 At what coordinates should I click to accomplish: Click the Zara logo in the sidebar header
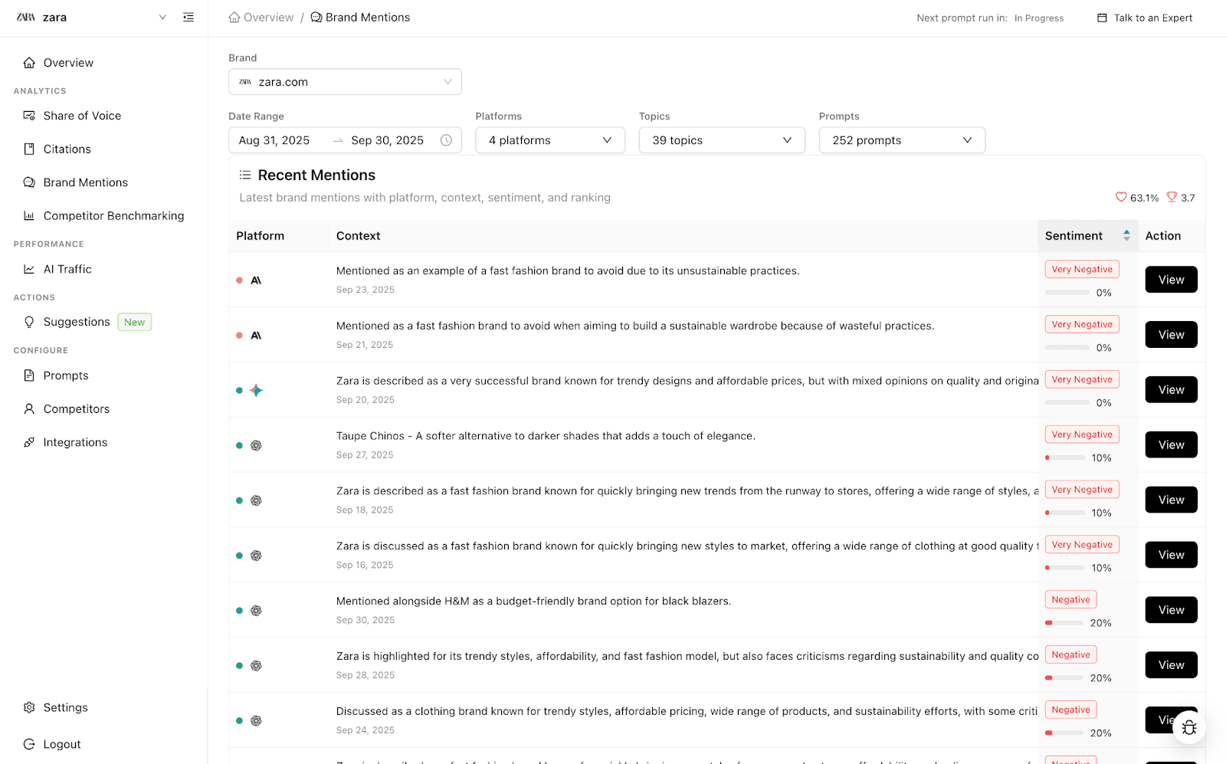click(26, 17)
